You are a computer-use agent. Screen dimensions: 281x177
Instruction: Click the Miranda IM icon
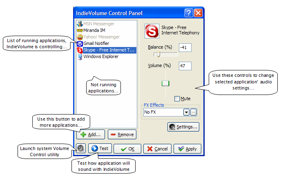point(80,31)
